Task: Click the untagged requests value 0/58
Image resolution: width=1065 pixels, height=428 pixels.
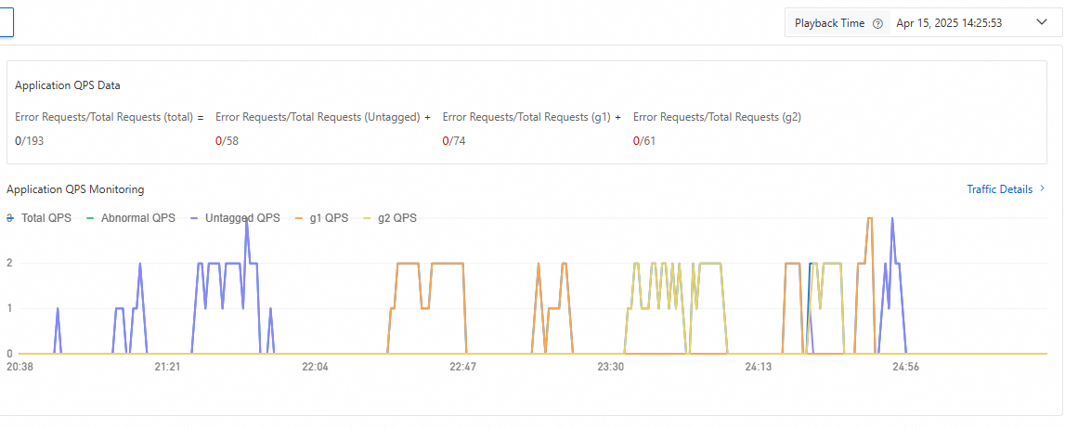Action: point(227,141)
